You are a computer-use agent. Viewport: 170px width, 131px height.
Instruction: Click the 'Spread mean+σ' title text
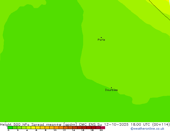(x=46, y=124)
